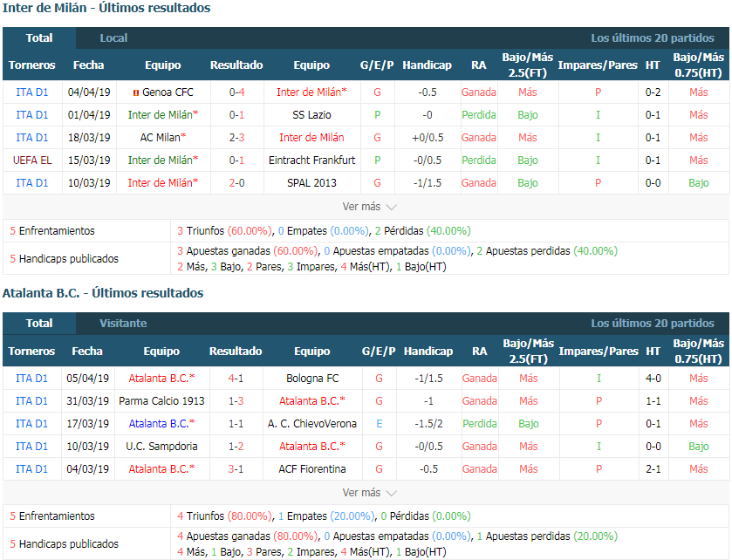This screenshot has width=732, height=560.
Task: Open 'Los últimos 20 partidos' in Inter table
Action: (653, 38)
